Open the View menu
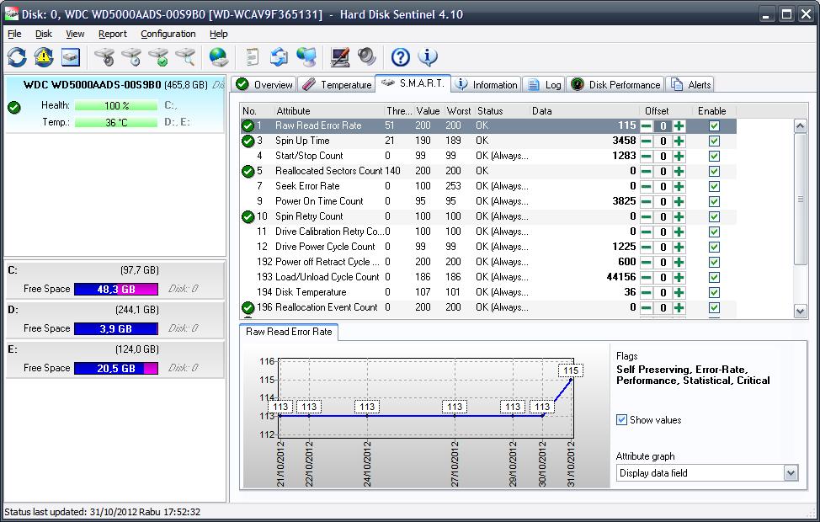 [x=75, y=34]
